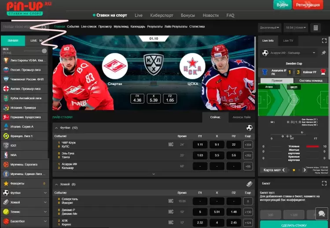Open Ставки на спорт menu
The image size is (330, 228).
coord(112,15)
